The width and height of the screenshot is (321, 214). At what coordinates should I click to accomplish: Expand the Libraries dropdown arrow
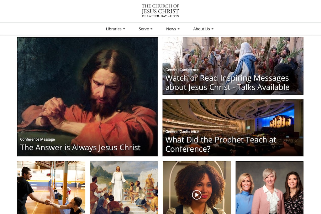click(124, 29)
